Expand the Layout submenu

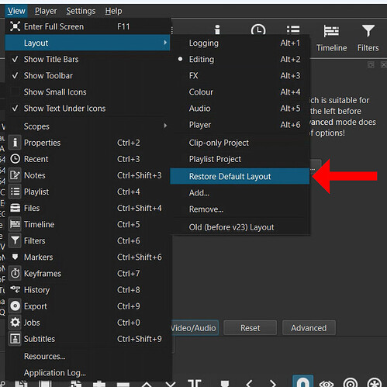coord(88,43)
